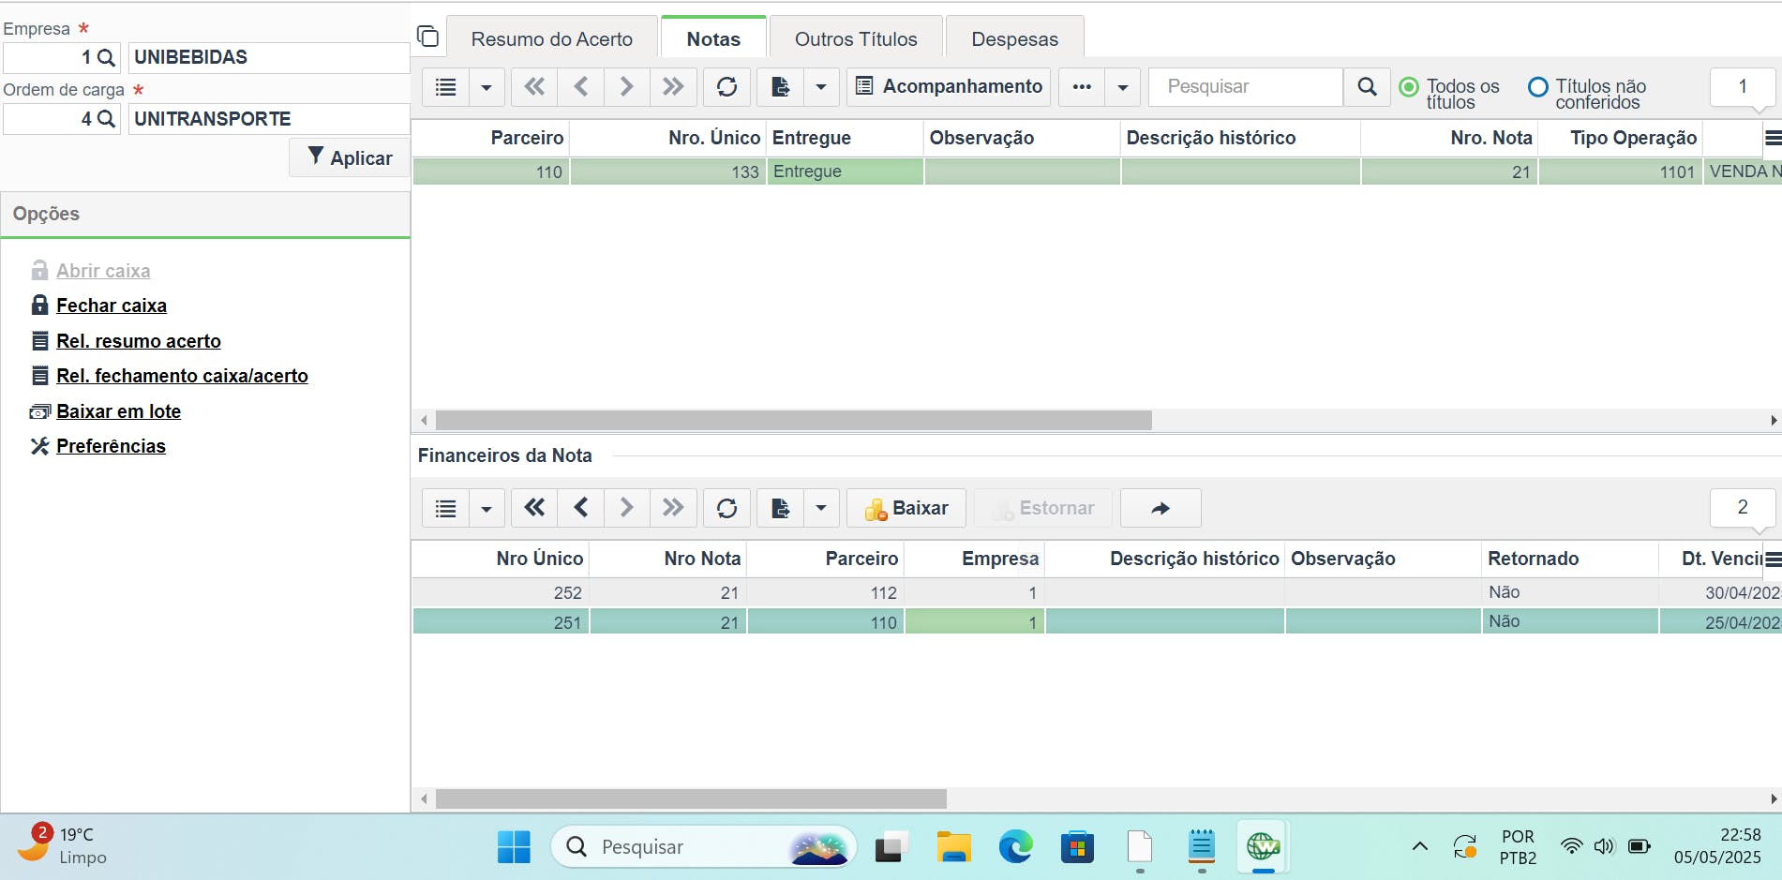Switch to the Resumo do Acerto tab
This screenshot has height=880, width=1782.
coord(552,39)
